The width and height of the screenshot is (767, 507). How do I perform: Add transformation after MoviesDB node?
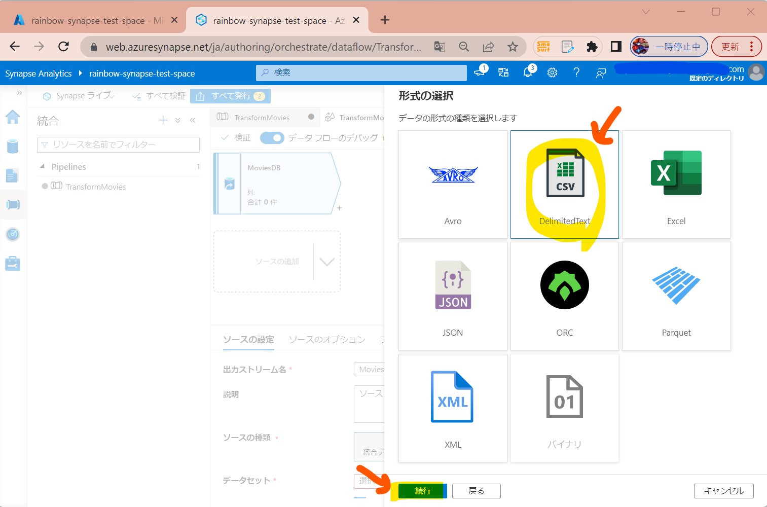click(x=339, y=208)
